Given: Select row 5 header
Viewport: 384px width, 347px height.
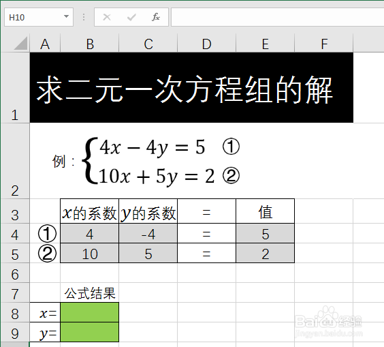Looking at the screenshot, I should click(15, 254).
